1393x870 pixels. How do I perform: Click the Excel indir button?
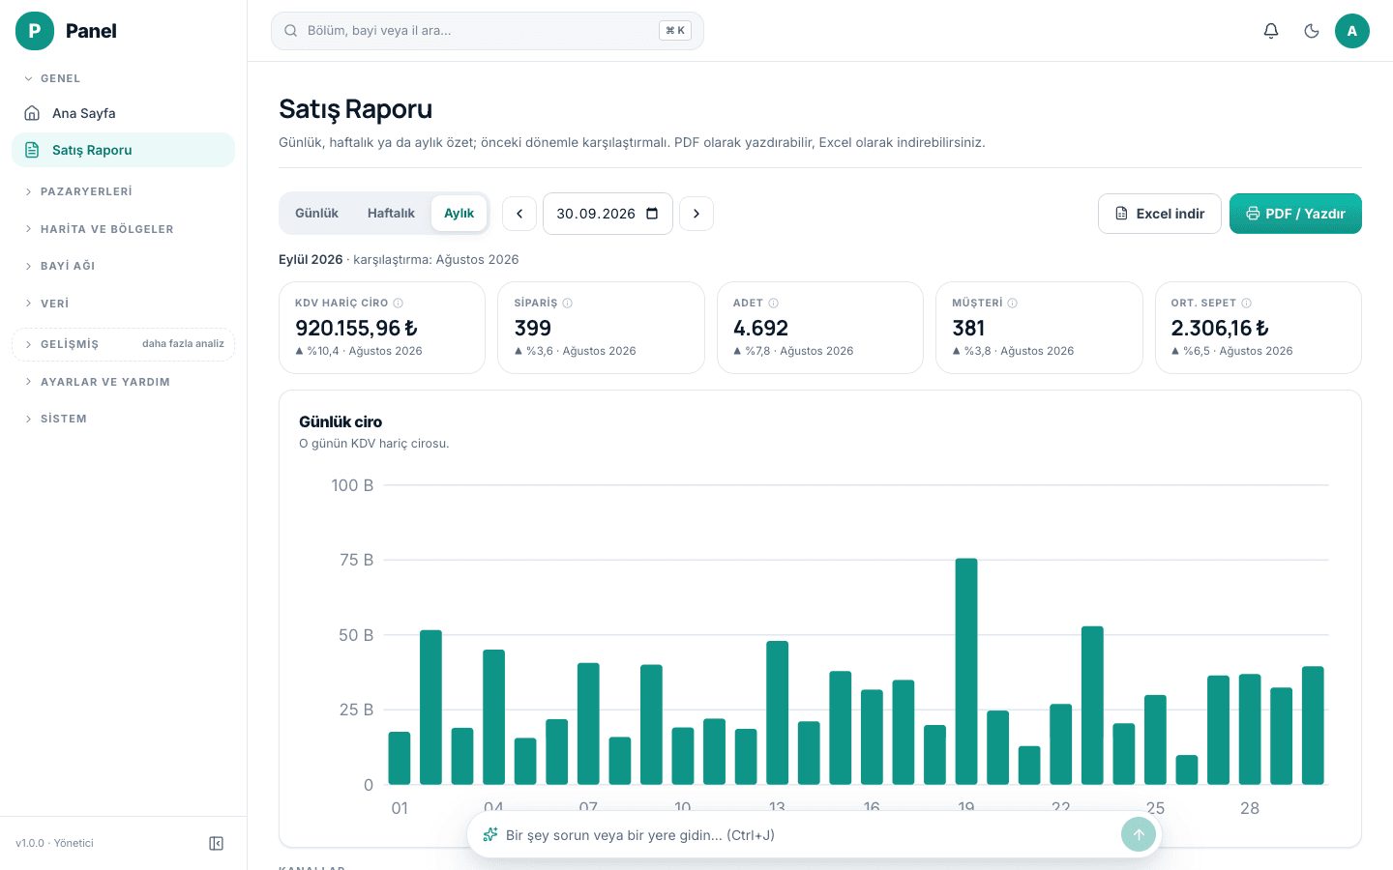click(1160, 214)
